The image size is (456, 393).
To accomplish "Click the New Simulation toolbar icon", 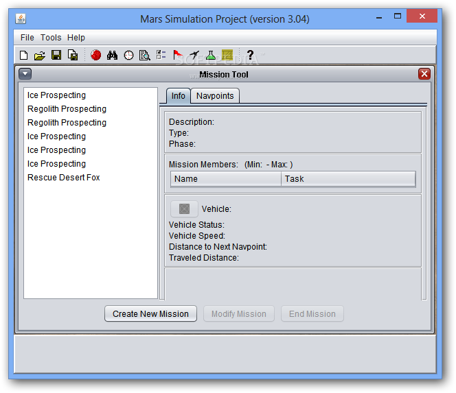I will tap(23, 55).
